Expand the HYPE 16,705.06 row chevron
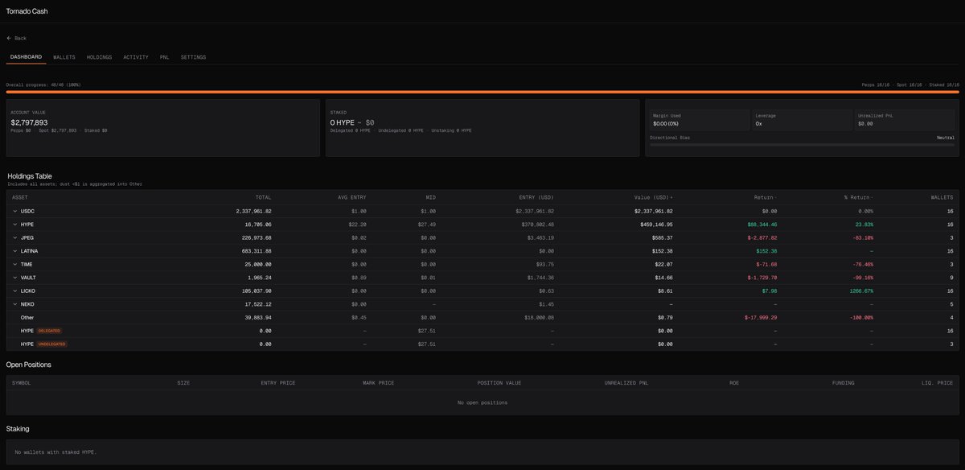The height and width of the screenshot is (470, 965). point(14,225)
